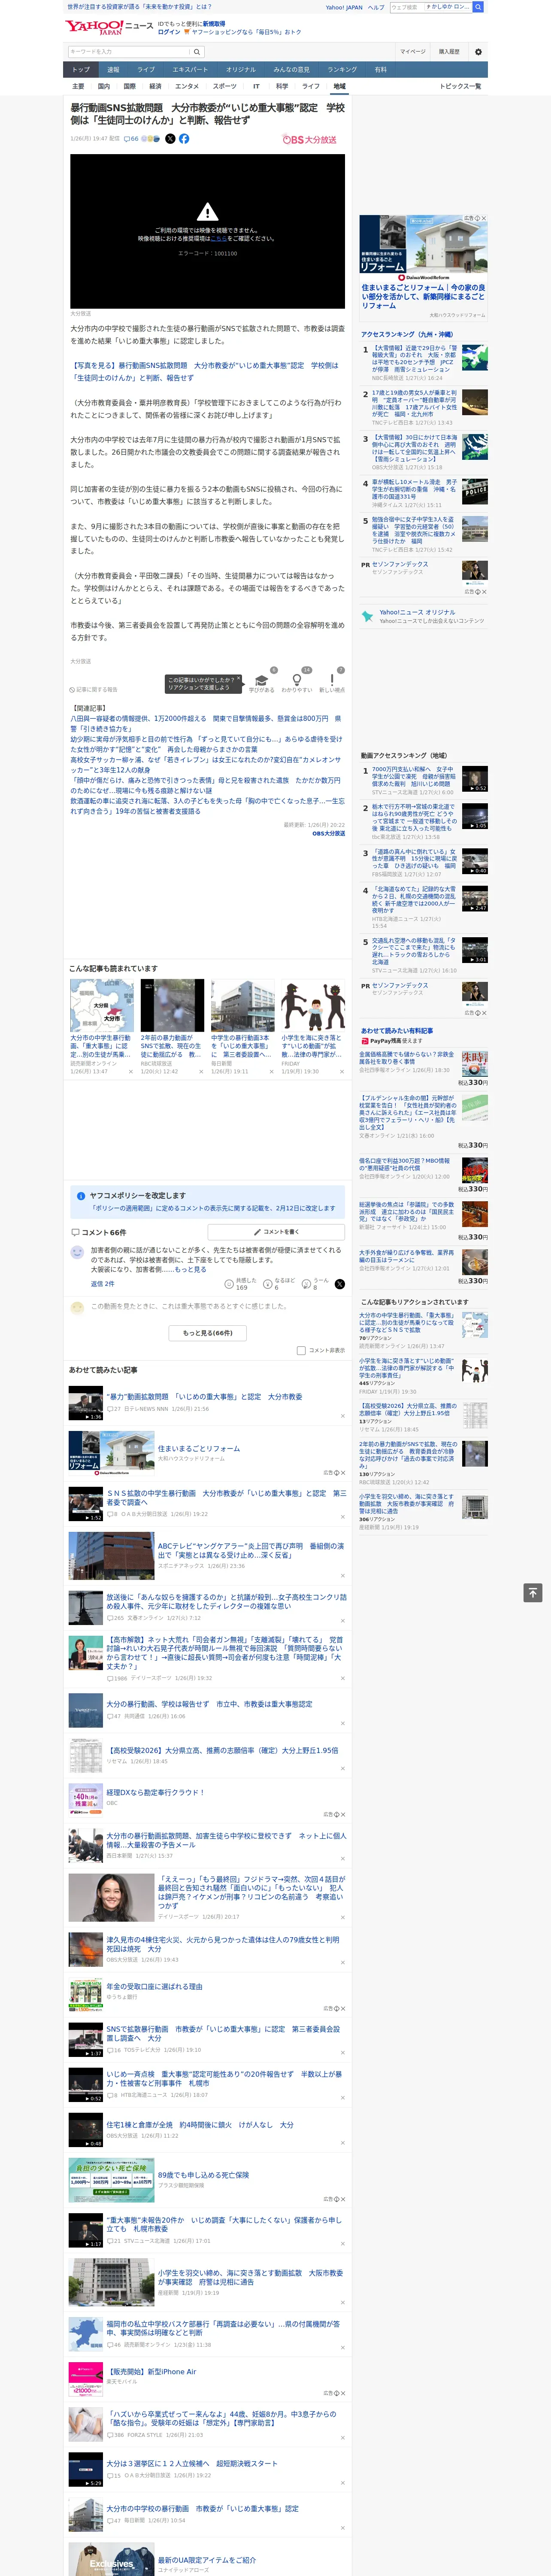551x2576 pixels.
Task: Click the '新しい視点' exclamation reaction
Action: pos(332,680)
